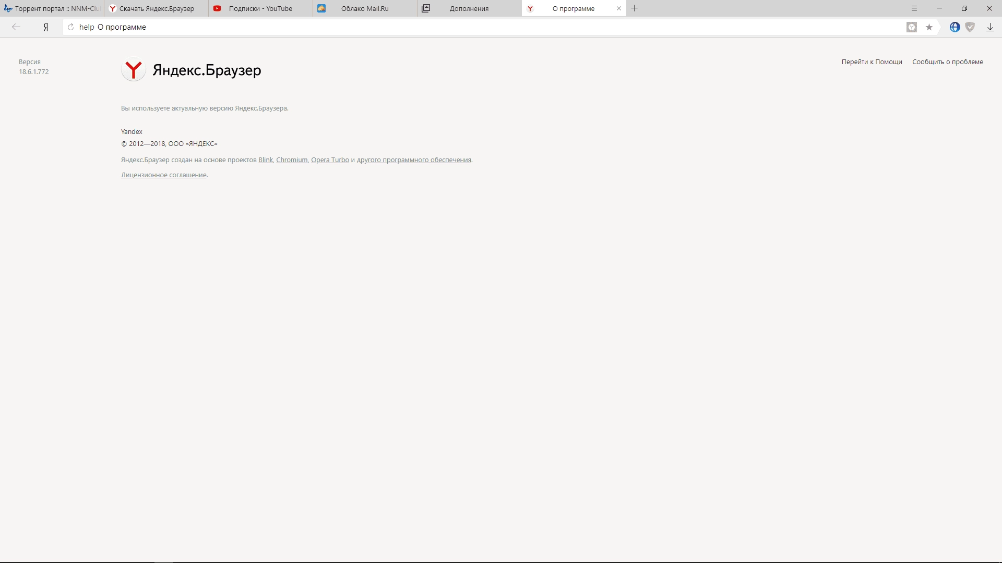Click the актуальную версию status message
1002x563 pixels.
pos(205,108)
